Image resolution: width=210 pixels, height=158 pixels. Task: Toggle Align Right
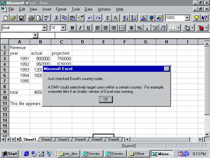(x=114, y=28)
